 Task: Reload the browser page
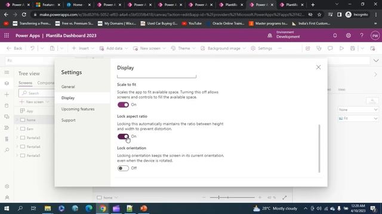(24, 14)
